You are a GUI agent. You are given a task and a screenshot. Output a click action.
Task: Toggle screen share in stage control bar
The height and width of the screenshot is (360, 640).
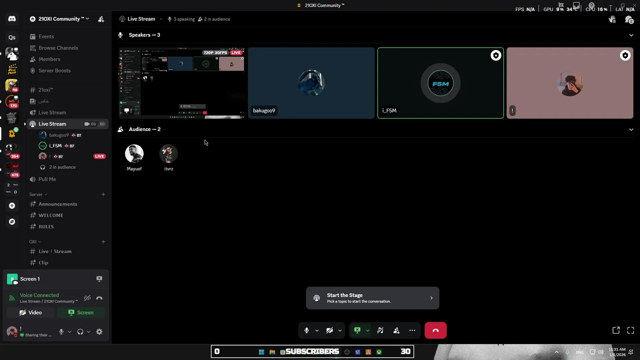(357, 330)
